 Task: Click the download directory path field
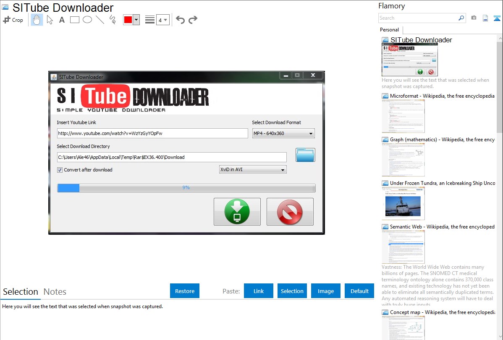(172, 157)
